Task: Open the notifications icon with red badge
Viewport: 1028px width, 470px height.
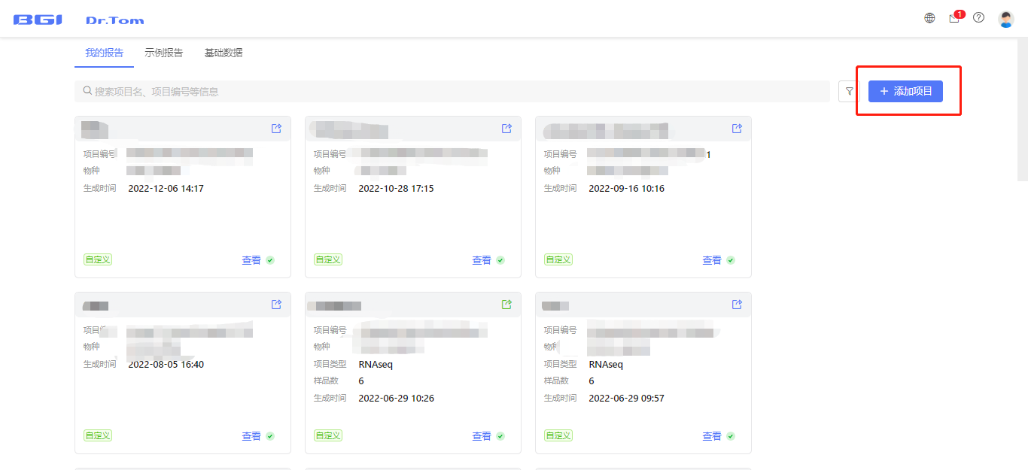Action: pos(954,18)
